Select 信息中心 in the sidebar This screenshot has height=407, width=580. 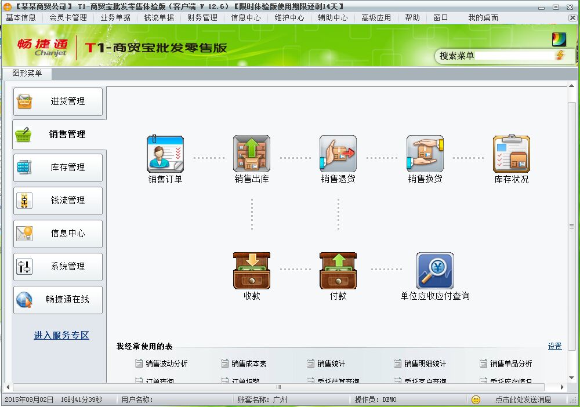click(x=58, y=234)
